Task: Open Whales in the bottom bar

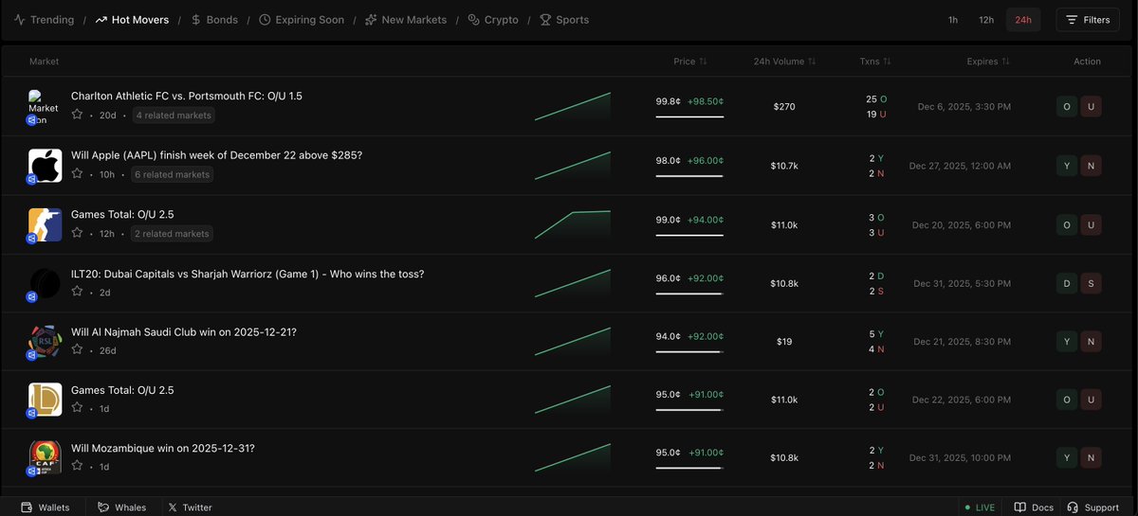Action: 122,507
